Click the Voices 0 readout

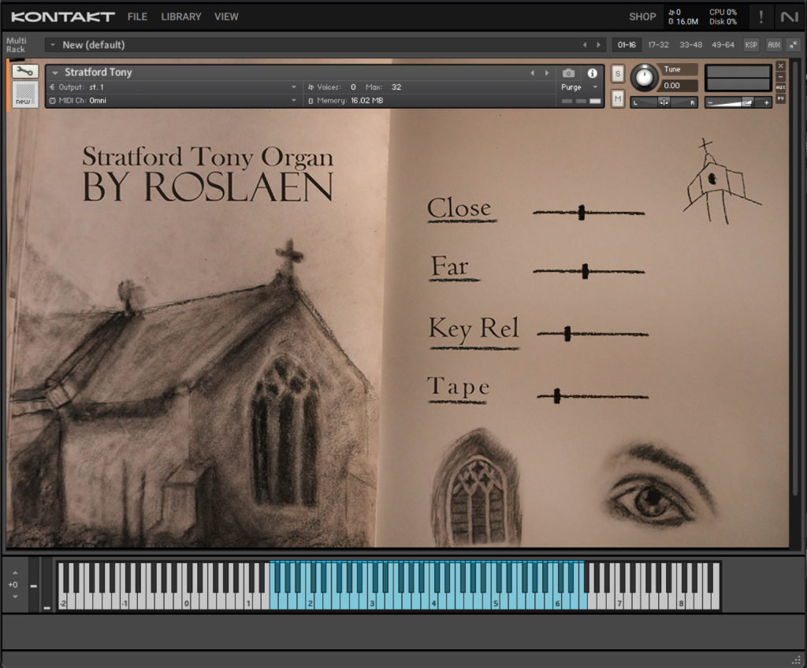(x=332, y=87)
